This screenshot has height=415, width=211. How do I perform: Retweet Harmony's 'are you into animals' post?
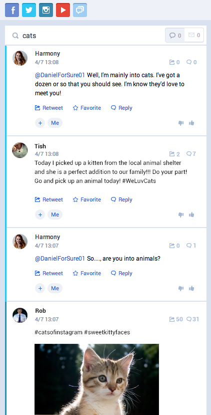49,273
